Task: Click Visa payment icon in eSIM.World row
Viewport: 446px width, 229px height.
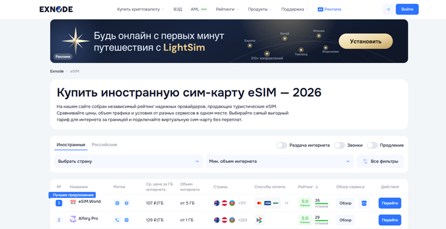Action: (x=268, y=203)
